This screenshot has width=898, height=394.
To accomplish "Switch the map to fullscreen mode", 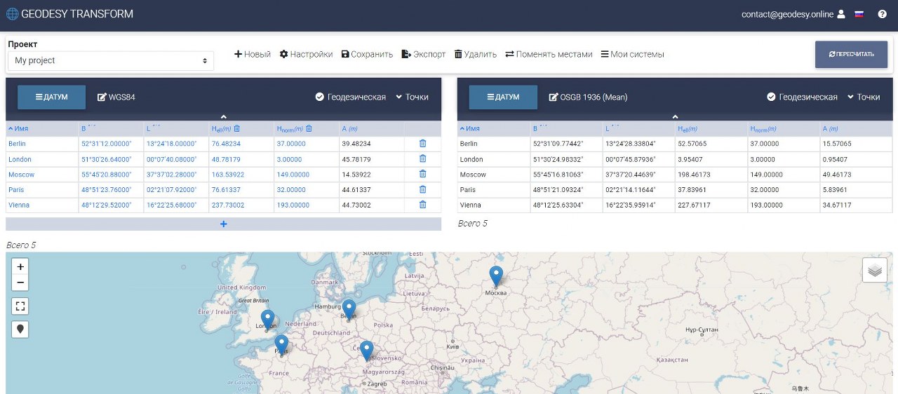I will click(20, 306).
